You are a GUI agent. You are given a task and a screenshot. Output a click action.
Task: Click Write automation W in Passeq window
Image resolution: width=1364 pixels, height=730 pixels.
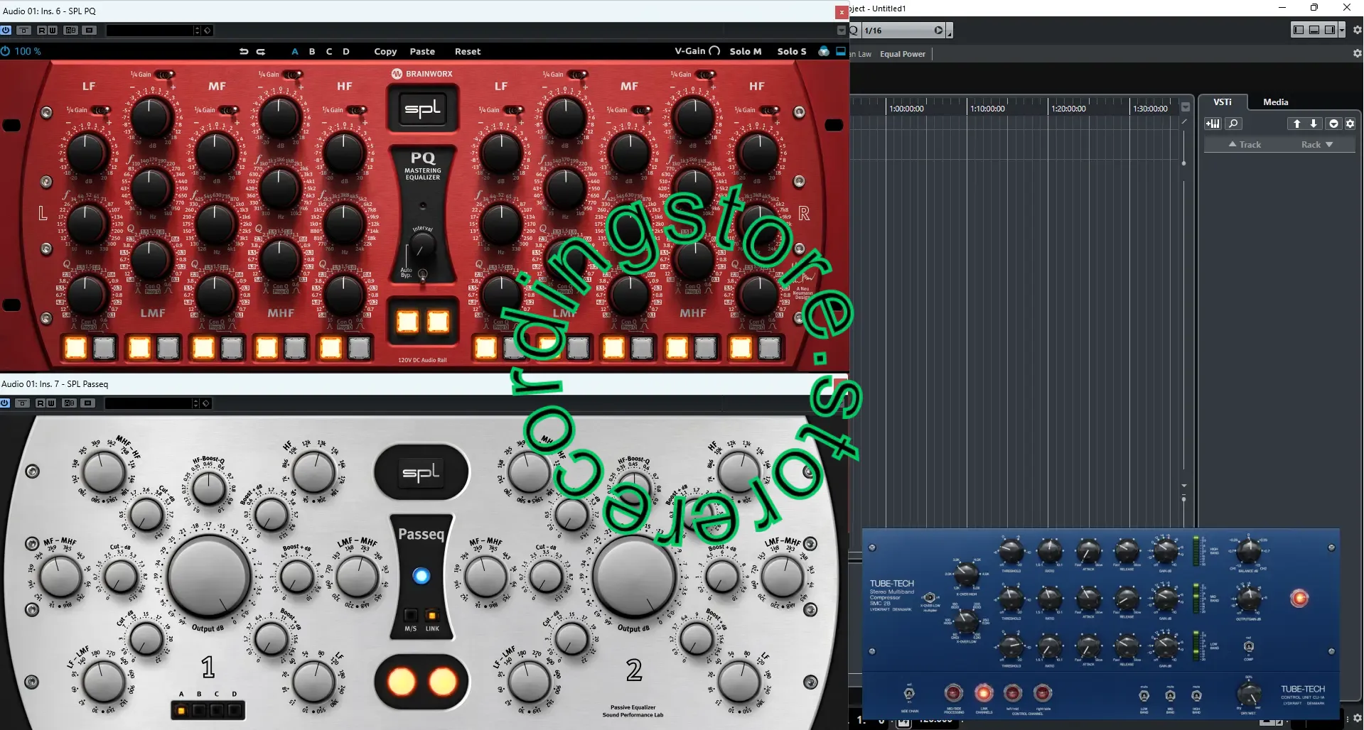point(50,403)
